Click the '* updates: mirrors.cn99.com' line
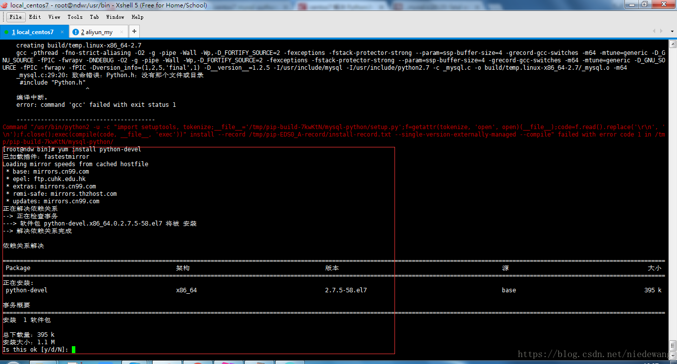The width and height of the screenshot is (677, 364). pos(53,201)
